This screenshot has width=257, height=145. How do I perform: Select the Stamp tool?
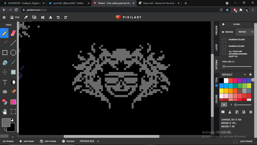coord(13,92)
